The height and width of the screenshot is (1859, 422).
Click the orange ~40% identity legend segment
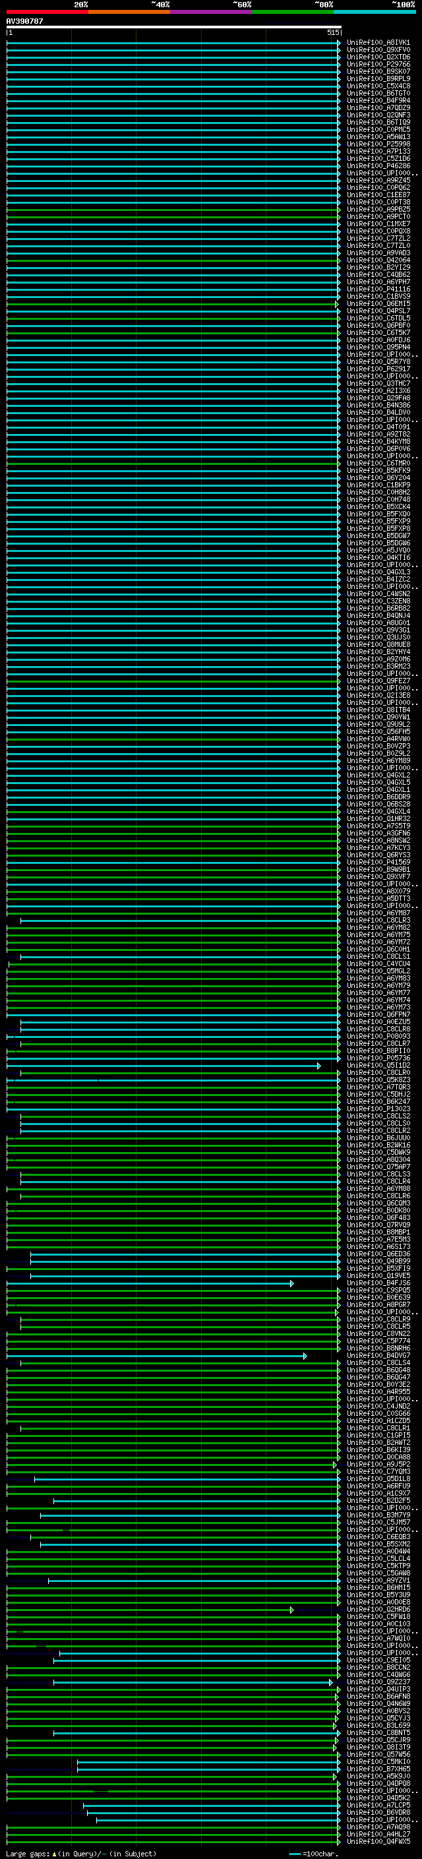129,12
